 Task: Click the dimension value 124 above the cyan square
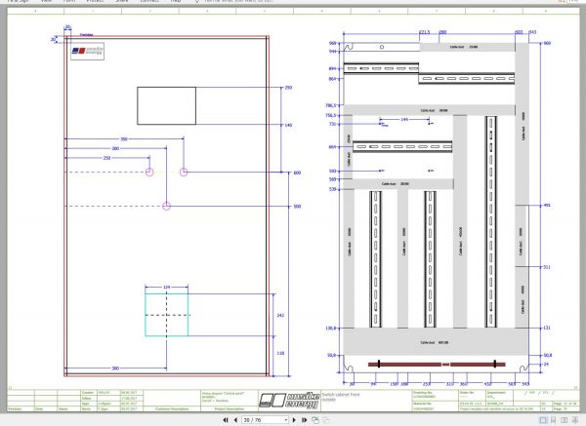pos(167,287)
